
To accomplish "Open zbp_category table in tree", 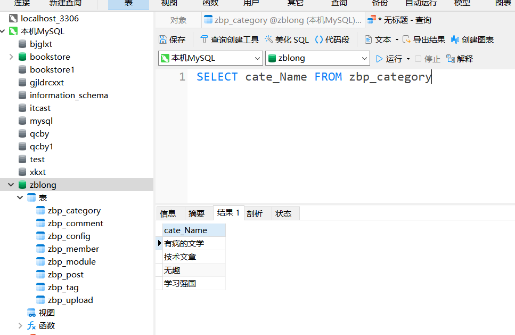I will coord(74,210).
